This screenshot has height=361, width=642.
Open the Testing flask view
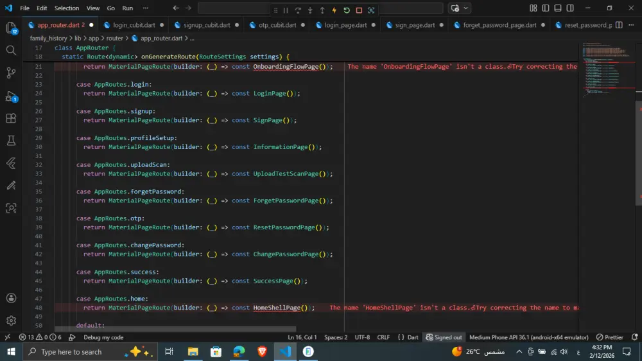(11, 141)
